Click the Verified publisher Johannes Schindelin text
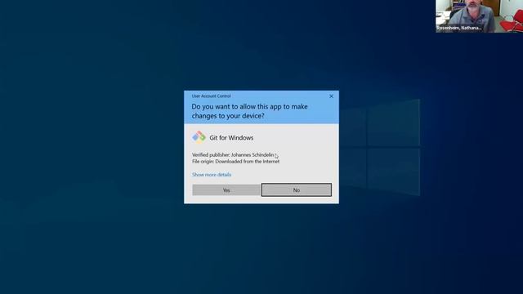This screenshot has width=523, height=294. 233,154
